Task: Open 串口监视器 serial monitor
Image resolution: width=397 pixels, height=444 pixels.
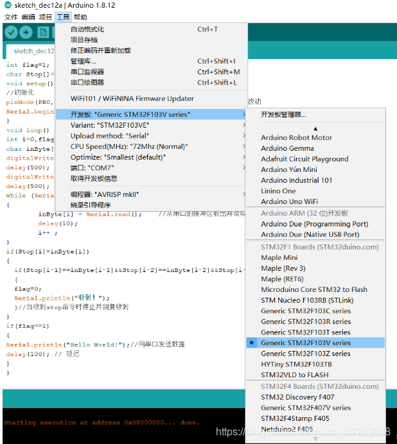Action: pos(150,72)
